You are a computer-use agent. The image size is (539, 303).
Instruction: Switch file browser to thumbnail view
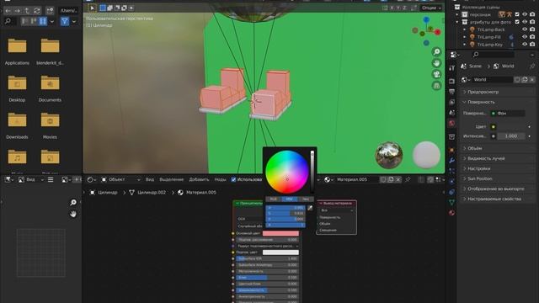pyautogui.click(x=43, y=21)
